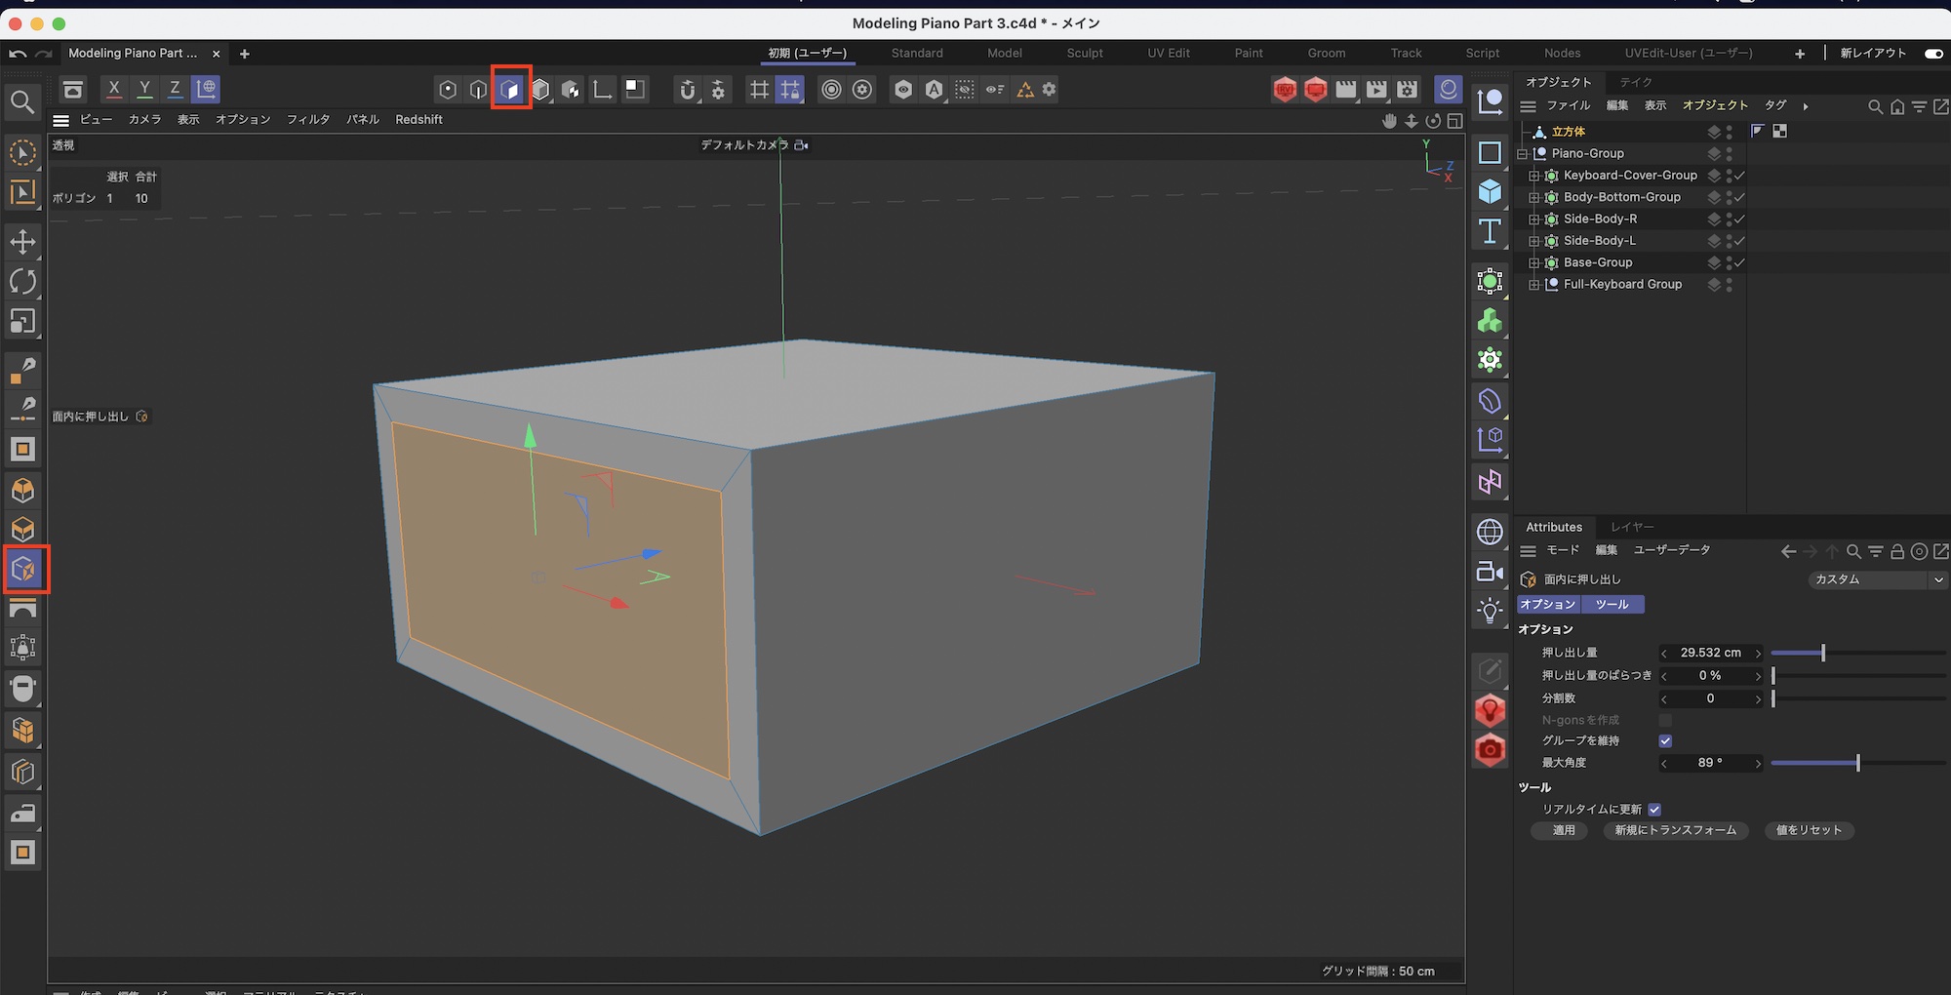Add a text spline object icon
The width and height of the screenshot is (1951, 995).
pos(1490,231)
